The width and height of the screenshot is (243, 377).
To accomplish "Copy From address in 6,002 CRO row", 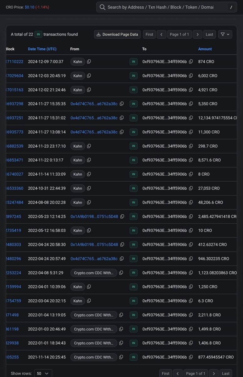I will pos(89,76).
